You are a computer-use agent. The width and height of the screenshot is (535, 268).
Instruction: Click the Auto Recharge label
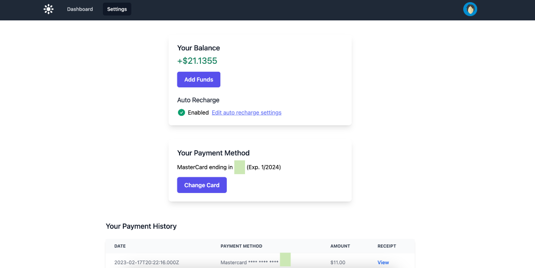198,100
